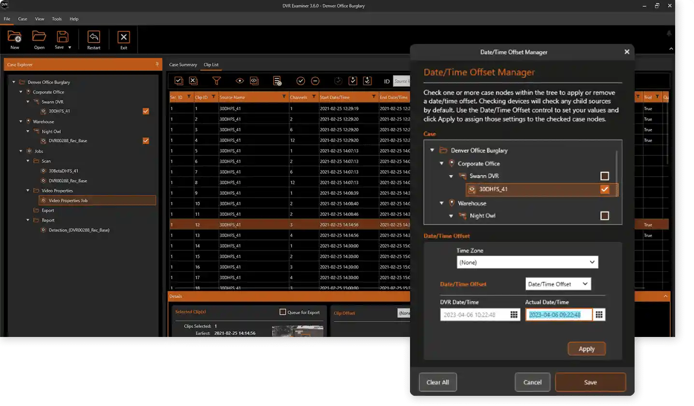The height and width of the screenshot is (406, 694).
Task: Click filter icon on Channels column
Action: (314, 97)
